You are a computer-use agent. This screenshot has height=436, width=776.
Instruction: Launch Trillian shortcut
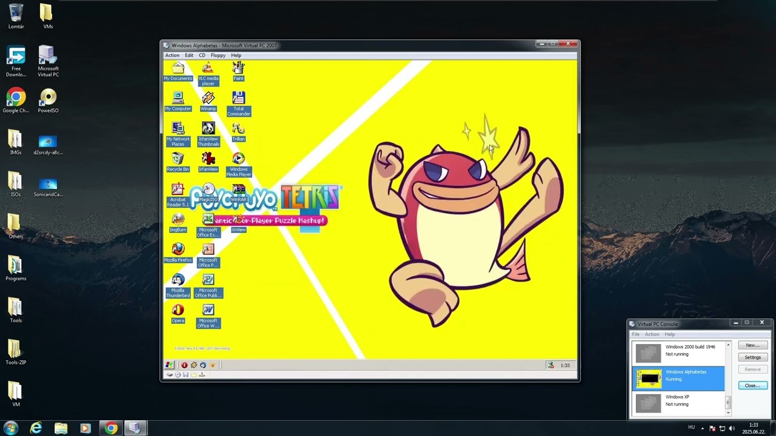(238, 132)
